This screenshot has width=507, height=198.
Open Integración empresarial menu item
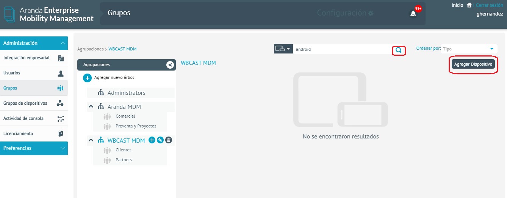click(x=34, y=58)
